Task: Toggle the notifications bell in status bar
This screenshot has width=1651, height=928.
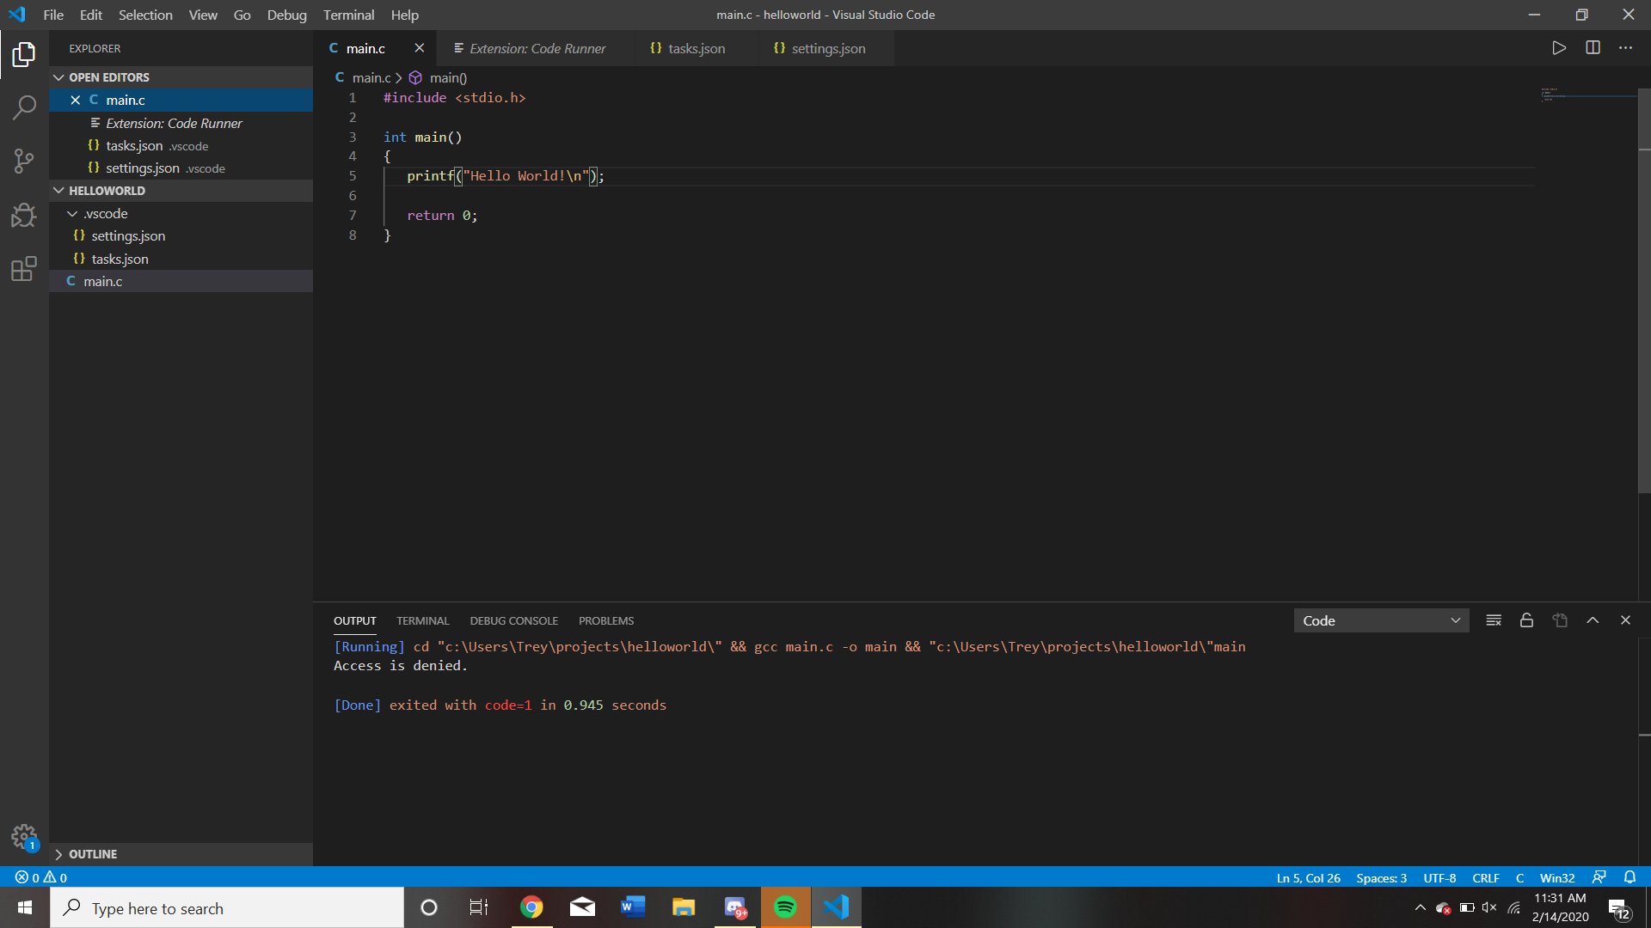Action: tap(1630, 877)
